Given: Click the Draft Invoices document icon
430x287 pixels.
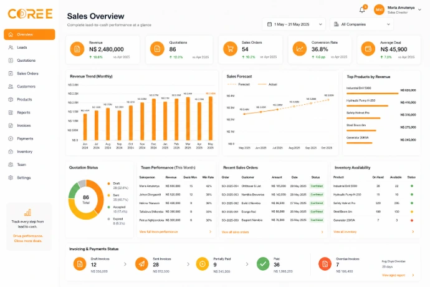Looking at the screenshot, I should (x=80, y=264).
